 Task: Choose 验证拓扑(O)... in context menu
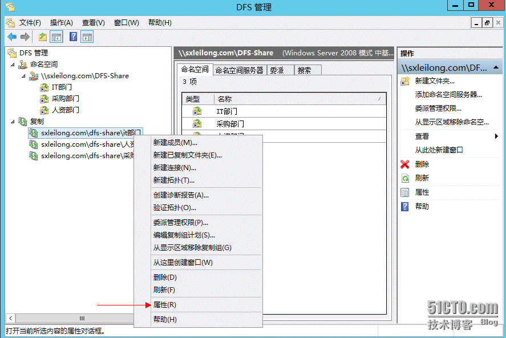(207, 208)
